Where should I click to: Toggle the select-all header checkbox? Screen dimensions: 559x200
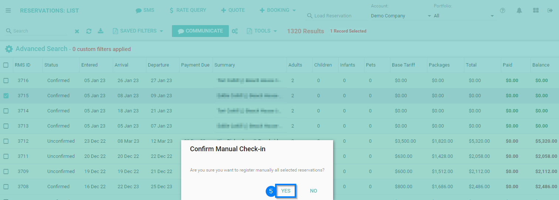[x=6, y=65]
